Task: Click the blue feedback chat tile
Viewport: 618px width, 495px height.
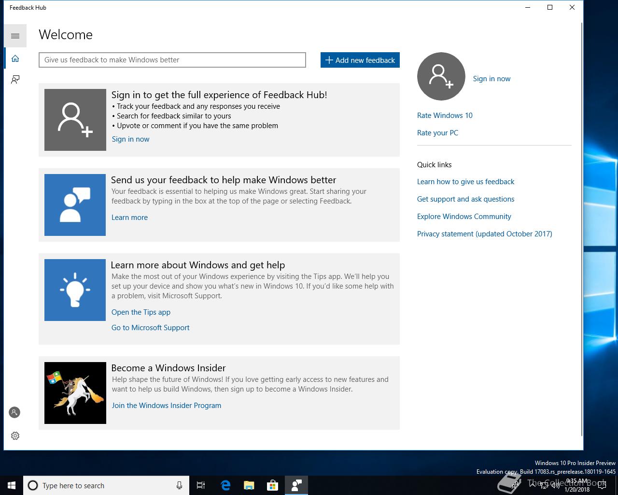Action: [75, 205]
